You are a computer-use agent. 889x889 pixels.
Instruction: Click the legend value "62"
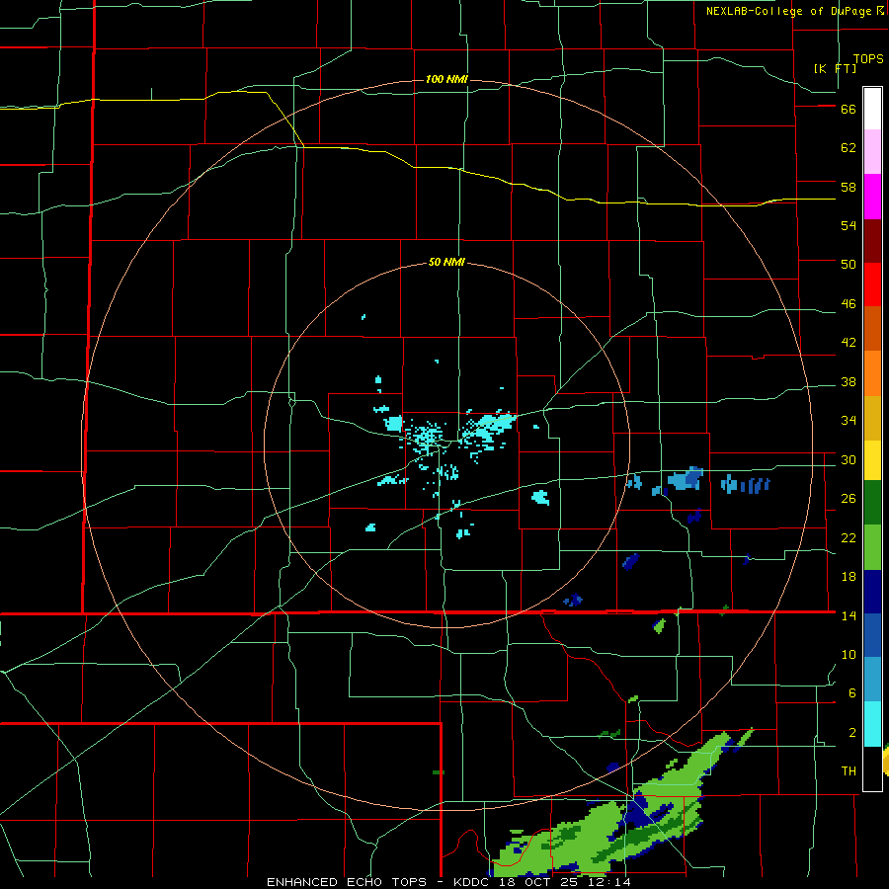(x=849, y=148)
